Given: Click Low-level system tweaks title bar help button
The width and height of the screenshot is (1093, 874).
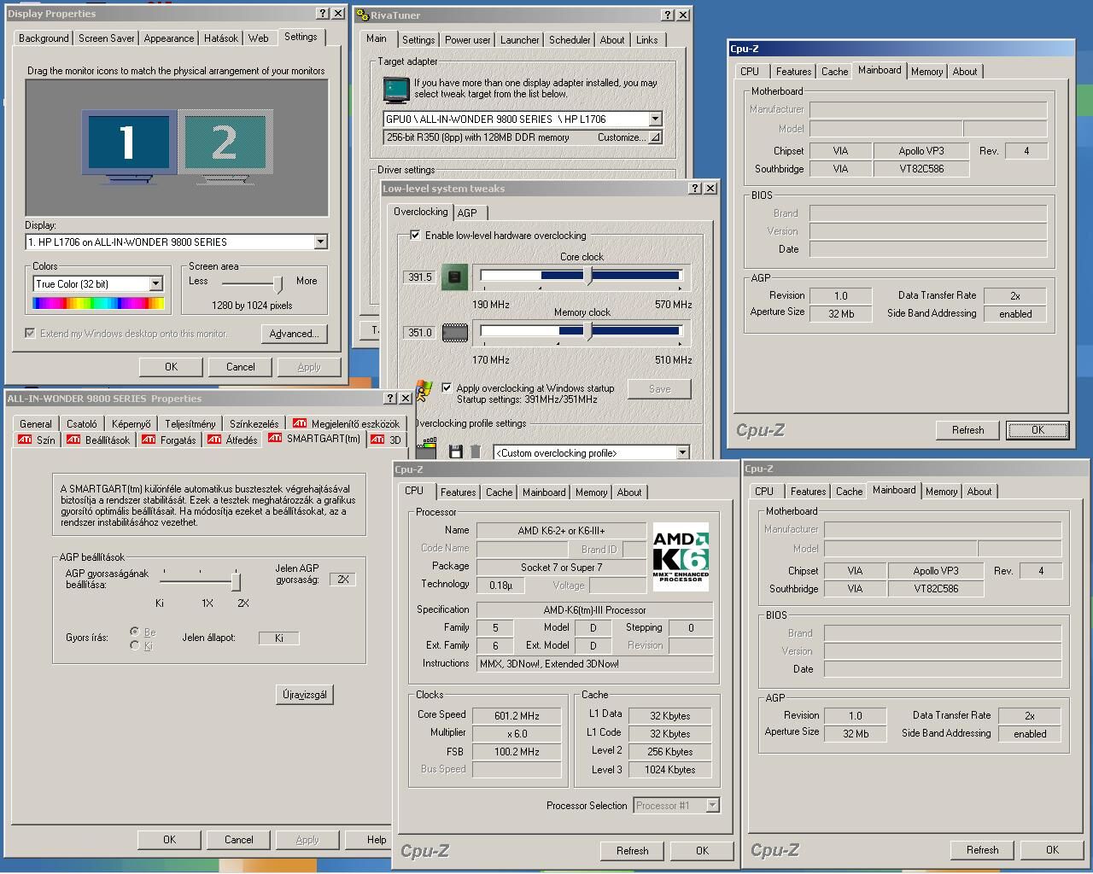Looking at the screenshot, I should (x=695, y=188).
